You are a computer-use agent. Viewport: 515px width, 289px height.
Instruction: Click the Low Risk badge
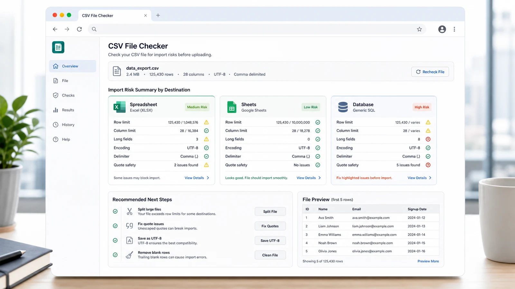pyautogui.click(x=311, y=107)
